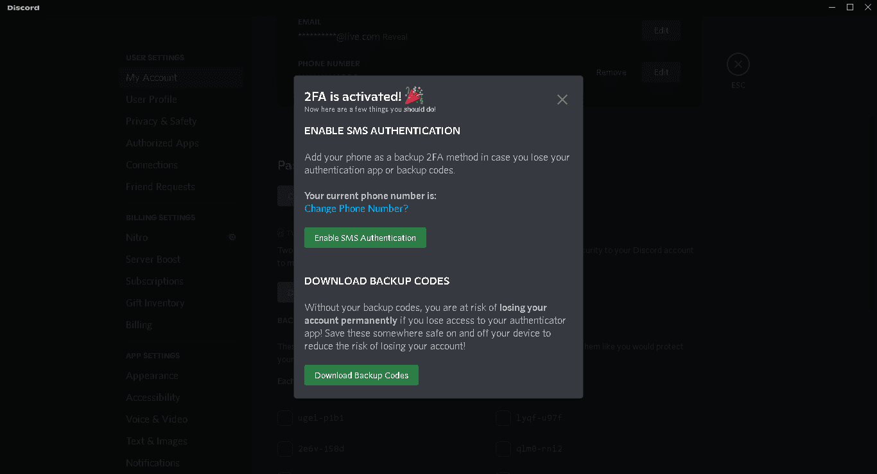Check the box next to qlm0-rn12
This screenshot has width=877, height=474.
point(503,448)
